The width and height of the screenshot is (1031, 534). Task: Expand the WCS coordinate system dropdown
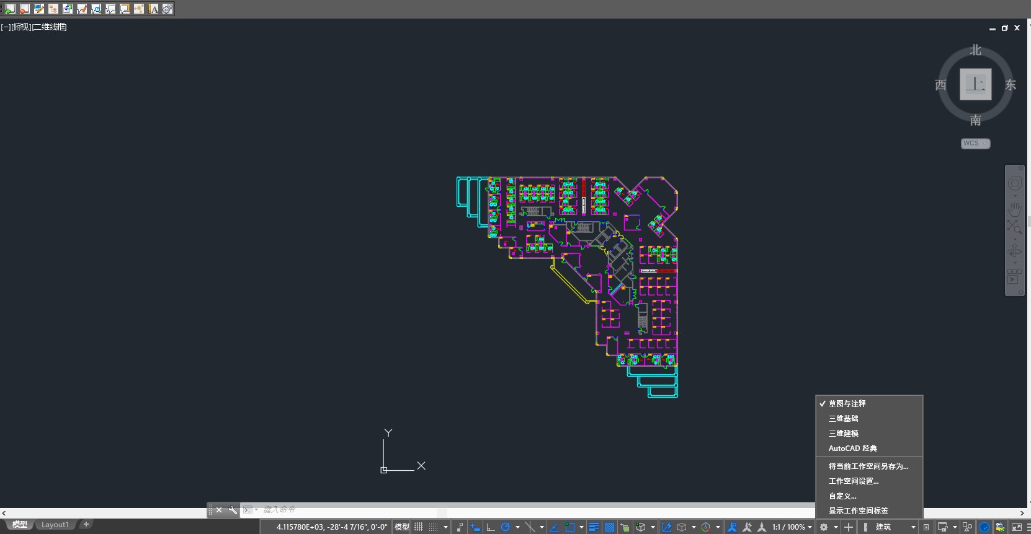pos(975,144)
